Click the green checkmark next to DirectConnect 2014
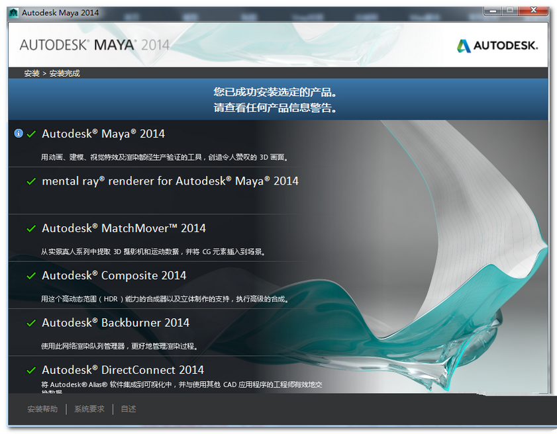 tap(31, 370)
